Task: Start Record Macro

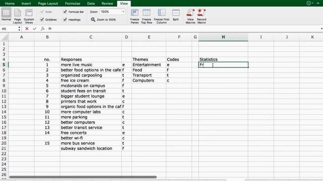Action: pyautogui.click(x=201, y=16)
